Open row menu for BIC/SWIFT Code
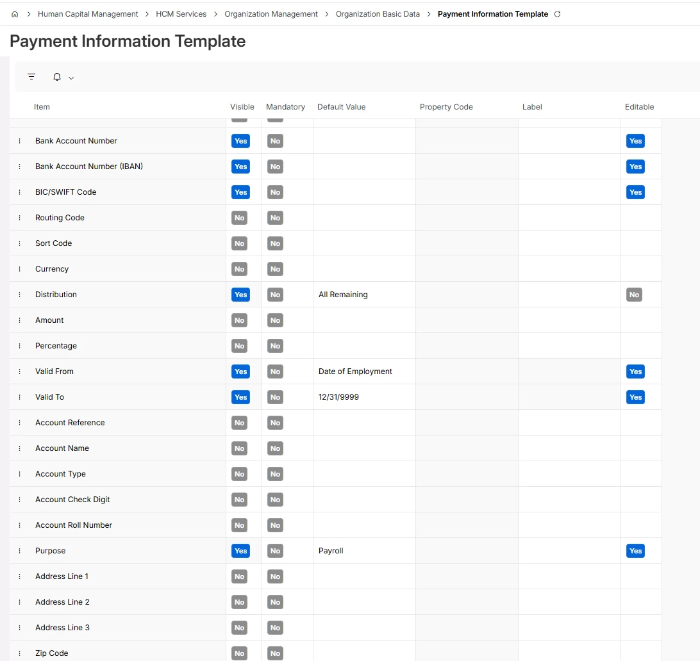 [20, 192]
